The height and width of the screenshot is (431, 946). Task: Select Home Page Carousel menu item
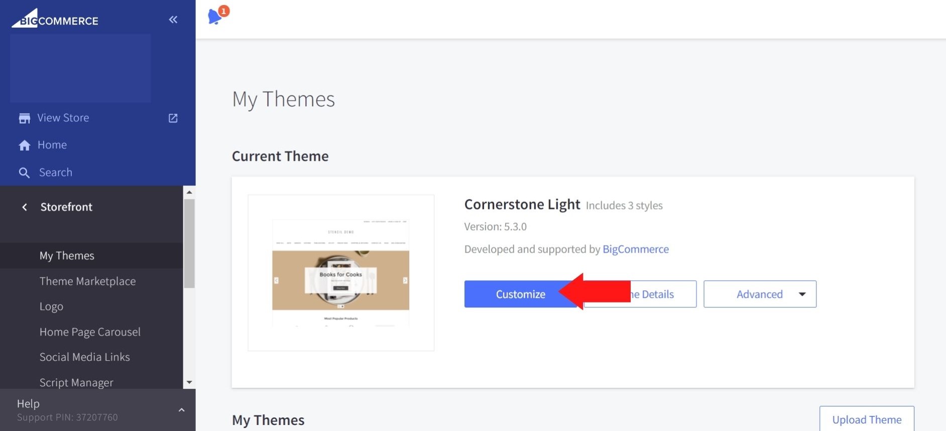(x=90, y=332)
